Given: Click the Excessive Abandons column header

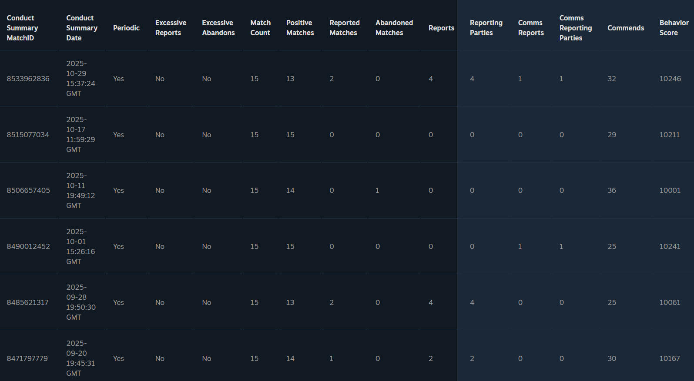Looking at the screenshot, I should [x=218, y=28].
